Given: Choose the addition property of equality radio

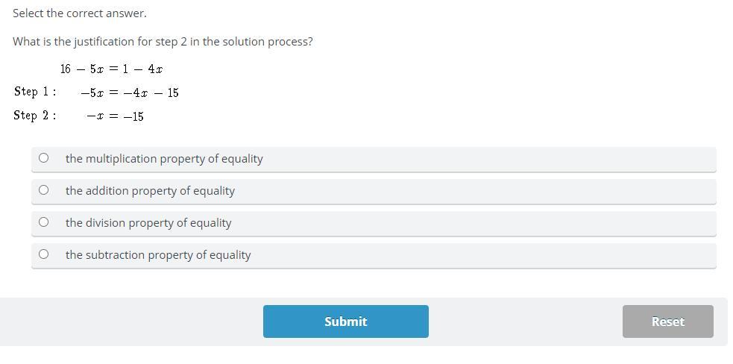Looking at the screenshot, I should pyautogui.click(x=43, y=190).
